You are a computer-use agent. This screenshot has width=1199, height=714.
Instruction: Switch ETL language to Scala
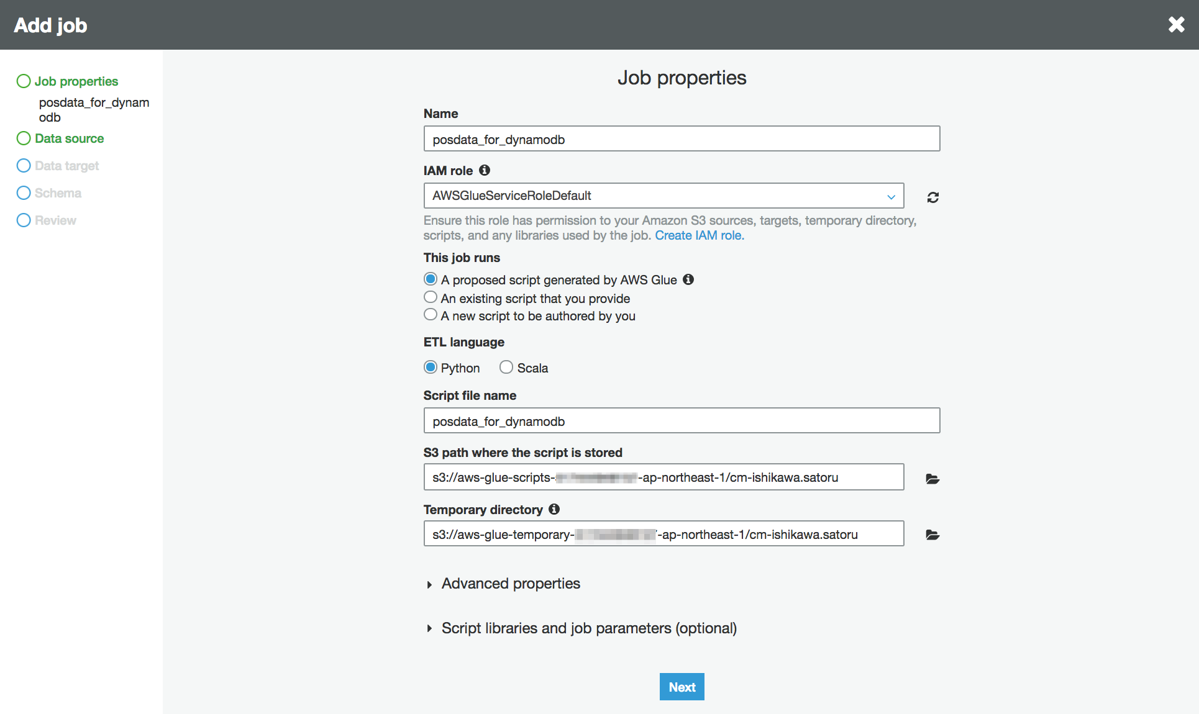pos(506,367)
